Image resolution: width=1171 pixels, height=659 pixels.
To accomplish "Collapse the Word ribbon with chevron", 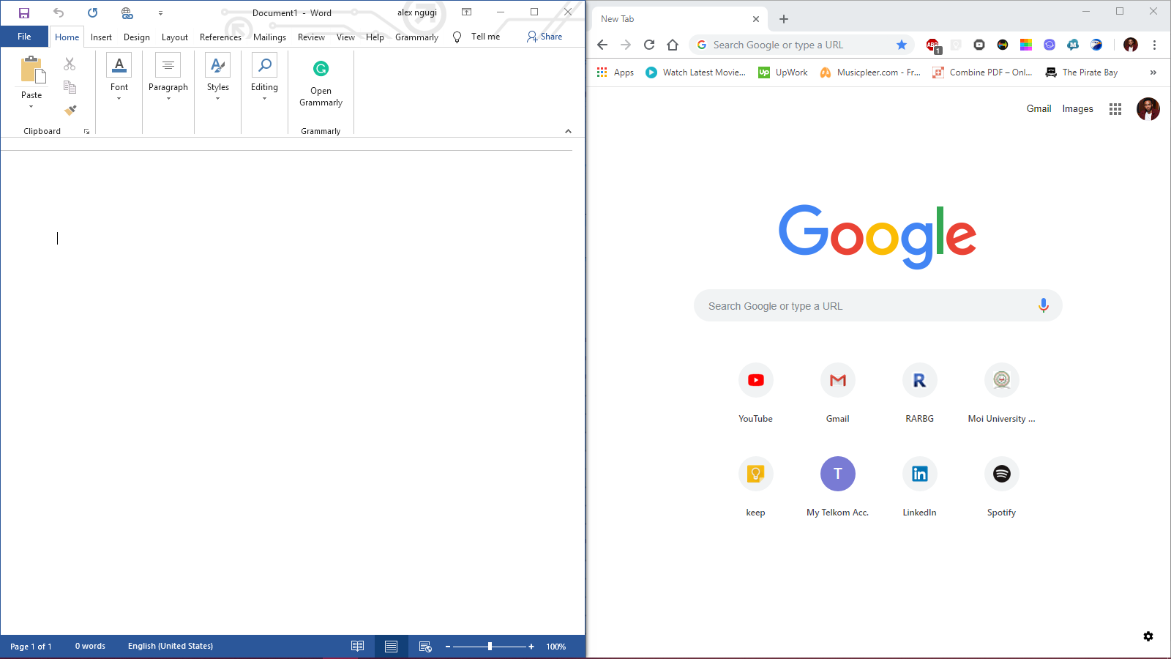I will pos(568,131).
